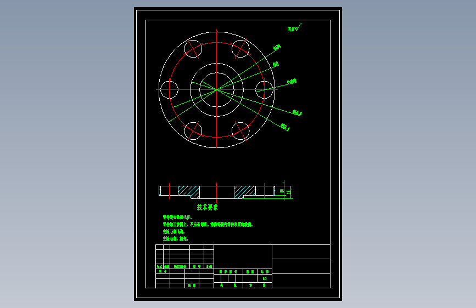Select the first technical requirement line 零件须去除氧化皮
This screenshot has height=308, width=476.
tap(177, 218)
